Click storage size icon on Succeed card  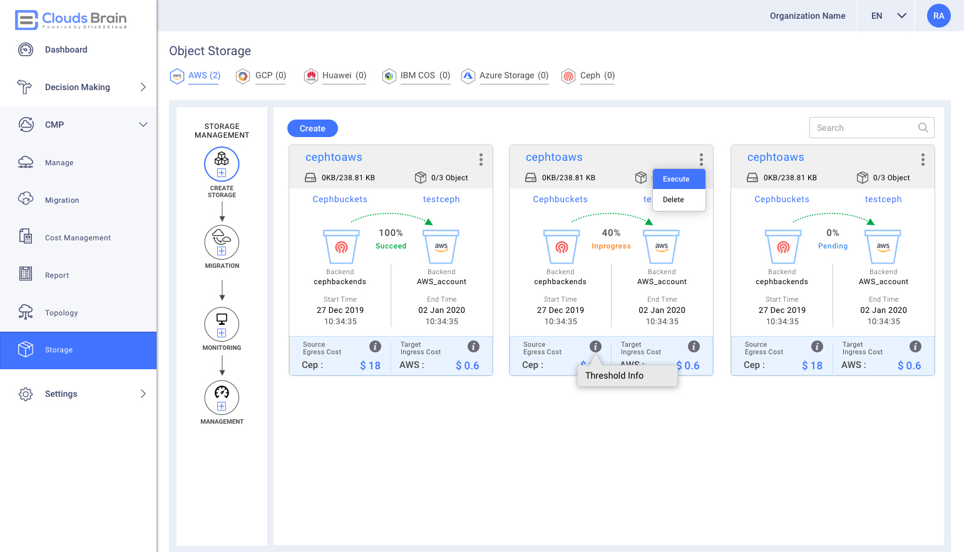[310, 178]
